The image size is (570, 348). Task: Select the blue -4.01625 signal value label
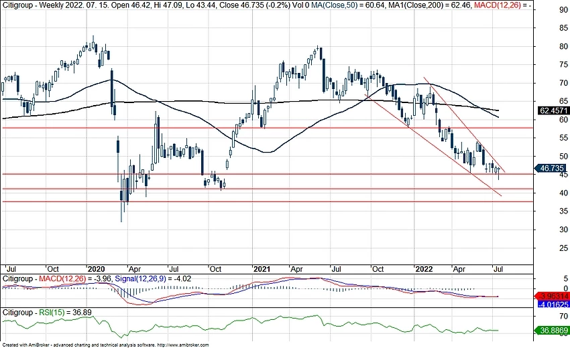click(553, 304)
